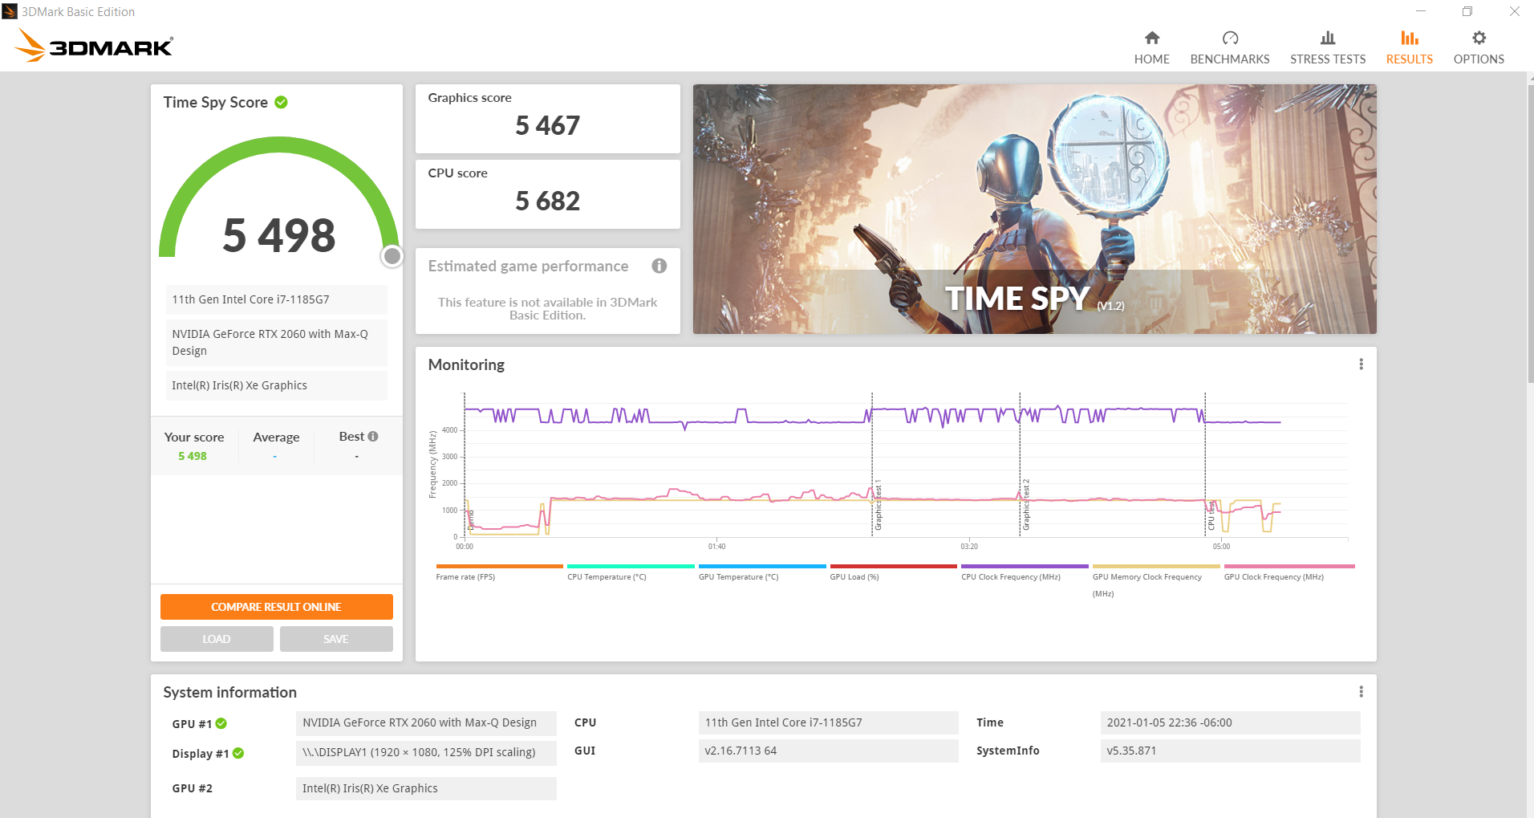Click the 3DMark title bar app icon
1534x818 pixels.
click(10, 11)
